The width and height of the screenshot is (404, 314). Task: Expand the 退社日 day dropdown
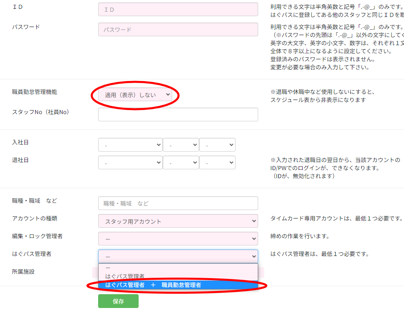(x=217, y=163)
